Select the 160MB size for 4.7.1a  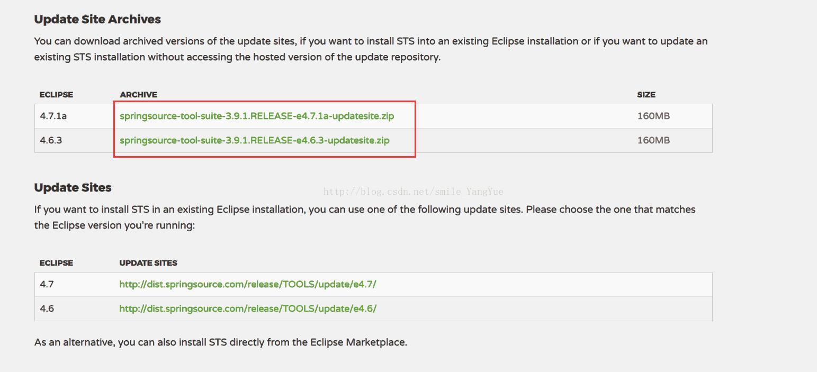pyautogui.click(x=653, y=116)
